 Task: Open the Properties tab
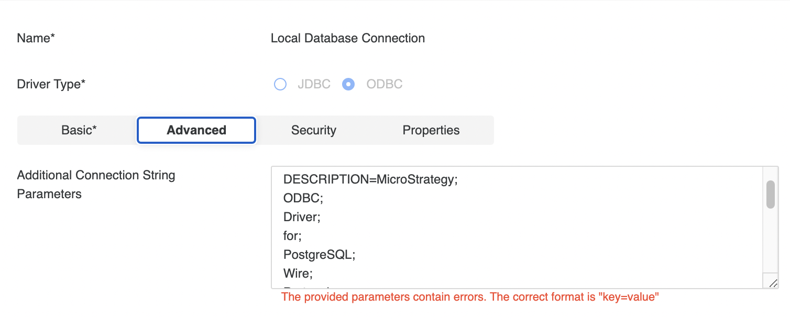(x=431, y=130)
